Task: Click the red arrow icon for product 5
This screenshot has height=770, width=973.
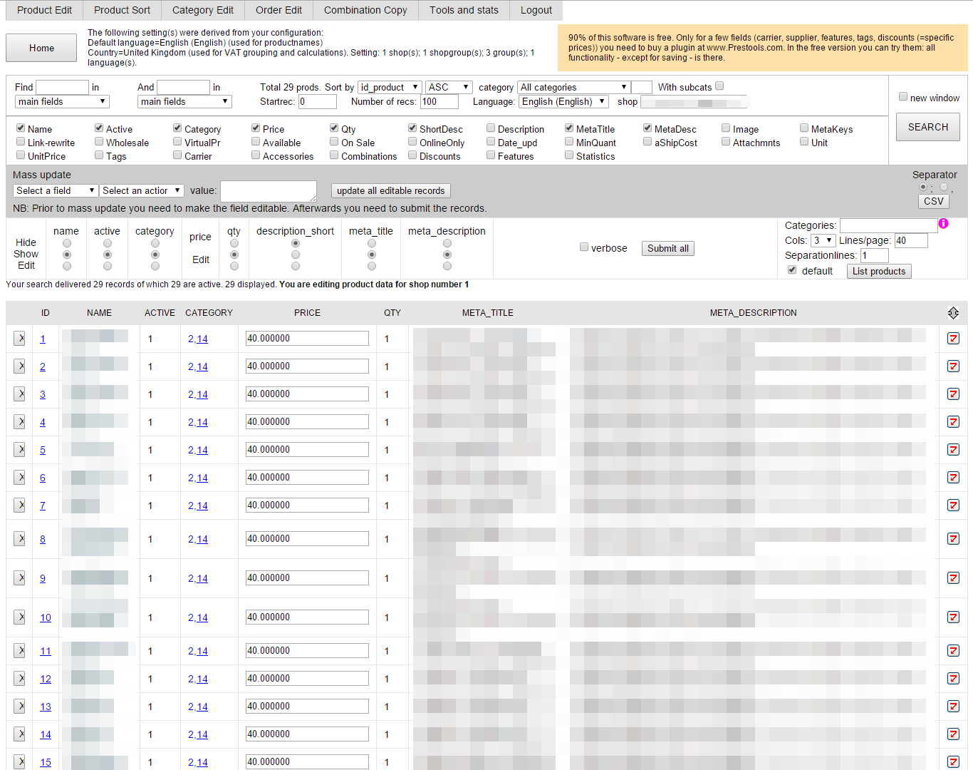Action: (953, 450)
